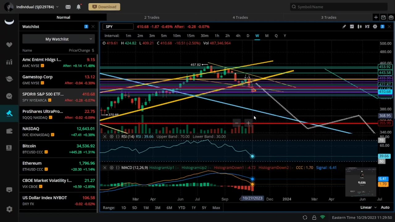This screenshot has height=222, width=395.
Task: Add a new layout with plus icon
Action: click(x=376, y=17)
